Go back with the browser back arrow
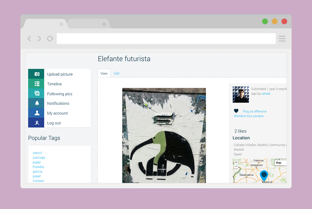 point(29,39)
